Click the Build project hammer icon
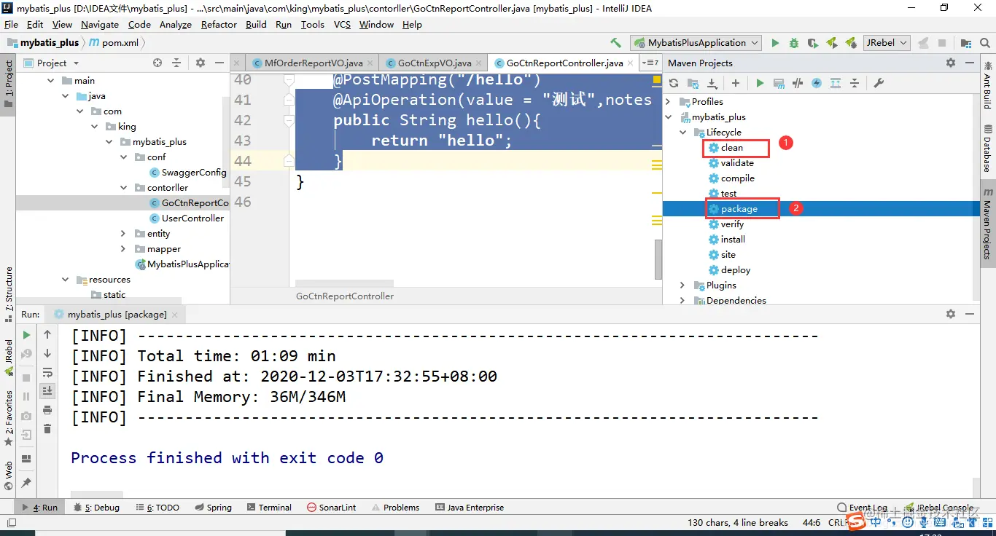 tap(616, 43)
